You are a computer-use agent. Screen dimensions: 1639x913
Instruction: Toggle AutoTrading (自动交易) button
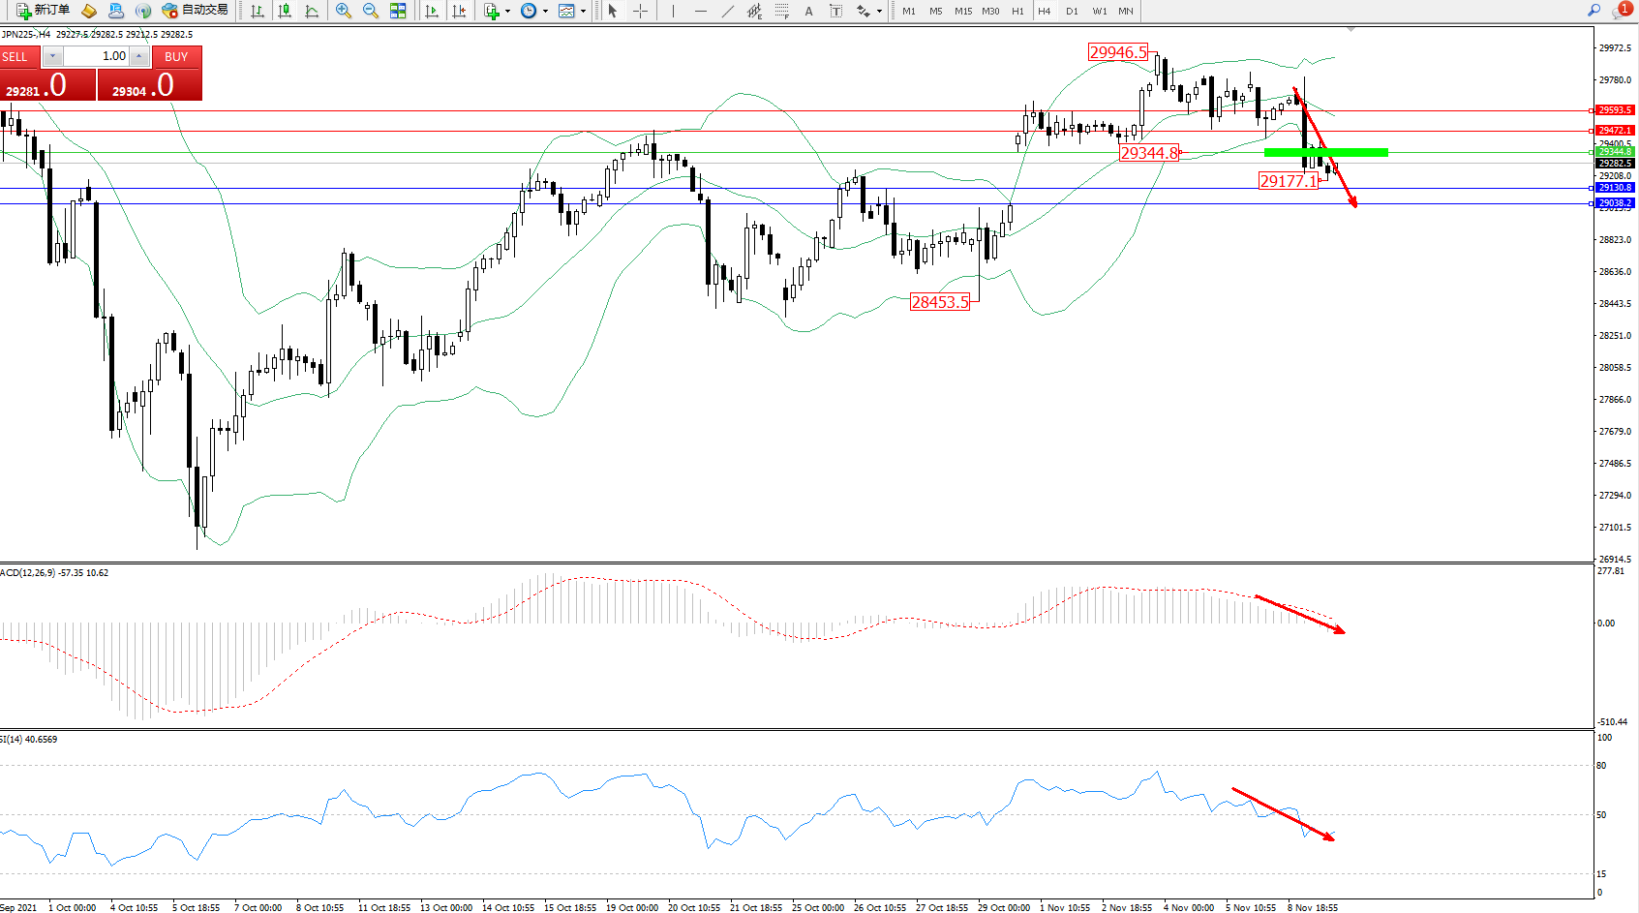tap(195, 11)
